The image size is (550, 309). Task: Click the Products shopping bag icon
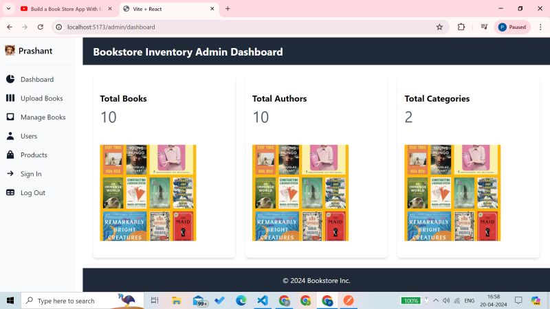click(10, 154)
